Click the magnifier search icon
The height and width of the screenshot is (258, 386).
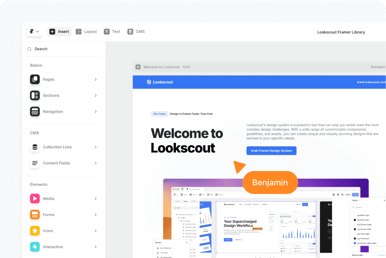tap(30, 49)
